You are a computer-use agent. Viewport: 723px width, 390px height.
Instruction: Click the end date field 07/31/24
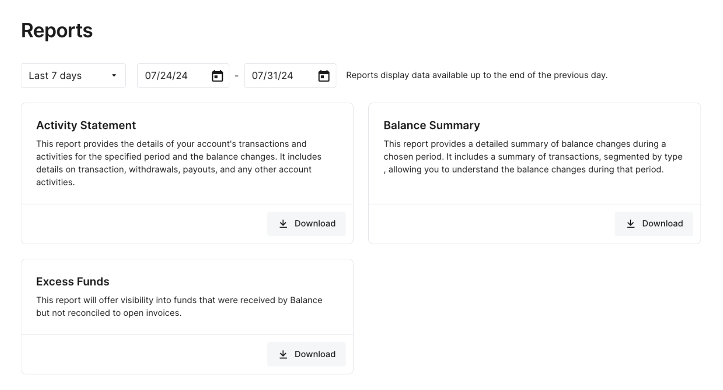pyautogui.click(x=290, y=75)
